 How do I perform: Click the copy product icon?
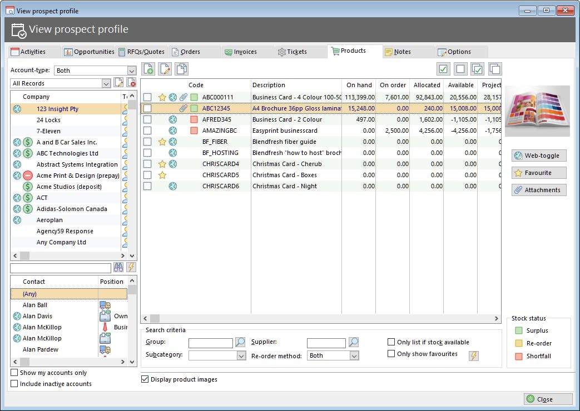(x=182, y=69)
